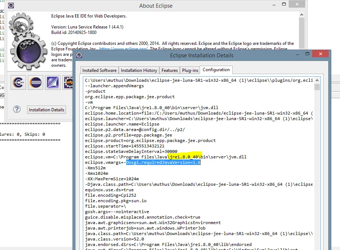
Task: Click the line 'gosh.args=--nointeractive'
Action: coord(117,212)
